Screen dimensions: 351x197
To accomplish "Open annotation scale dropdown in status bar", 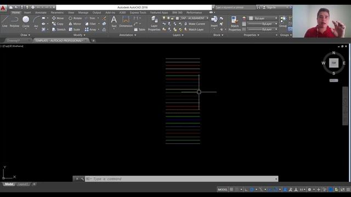I will click(302, 189).
